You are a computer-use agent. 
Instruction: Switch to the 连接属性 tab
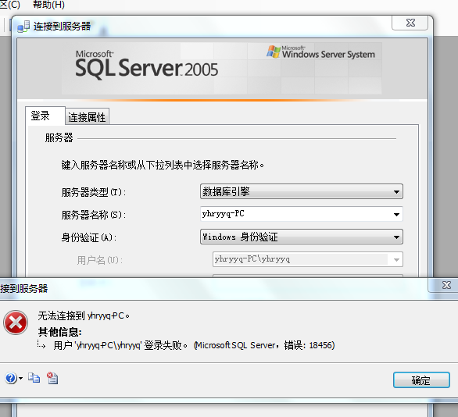pyautogui.click(x=87, y=117)
